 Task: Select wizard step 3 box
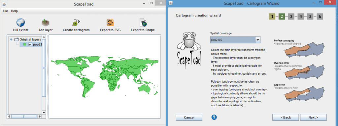(291, 16)
